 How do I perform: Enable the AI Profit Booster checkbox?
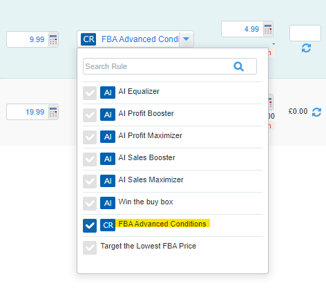point(90,115)
